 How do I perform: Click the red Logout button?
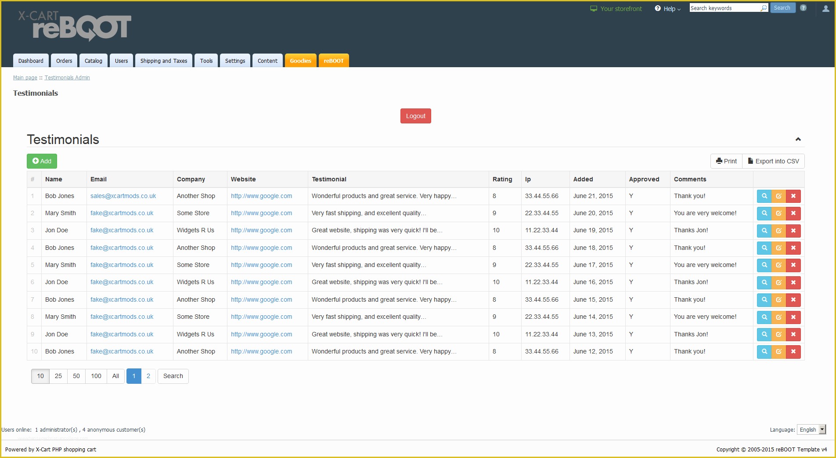[415, 116]
